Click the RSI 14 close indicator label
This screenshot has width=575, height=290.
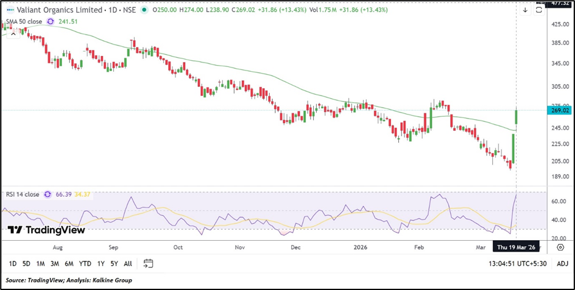click(21, 195)
